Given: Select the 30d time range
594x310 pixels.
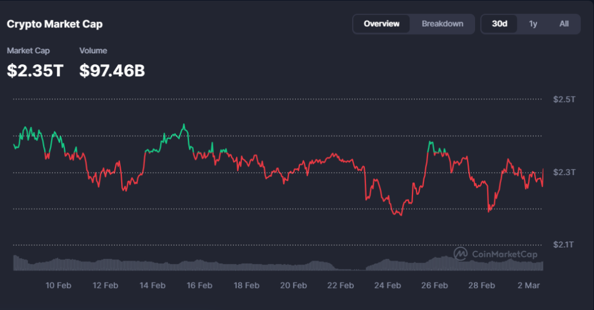Looking at the screenshot, I should [x=499, y=24].
